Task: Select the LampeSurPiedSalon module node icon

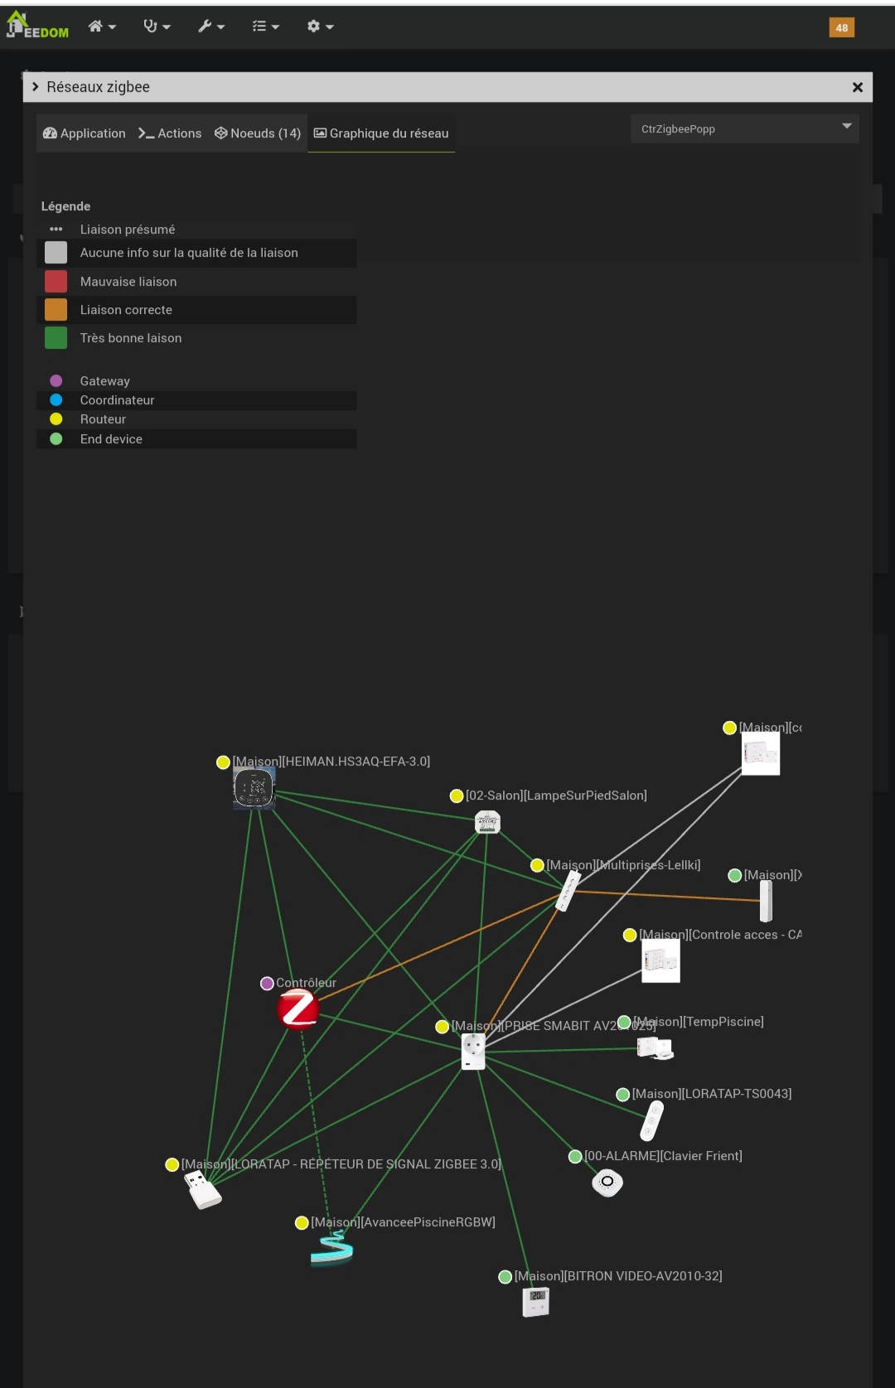Action: point(487,822)
